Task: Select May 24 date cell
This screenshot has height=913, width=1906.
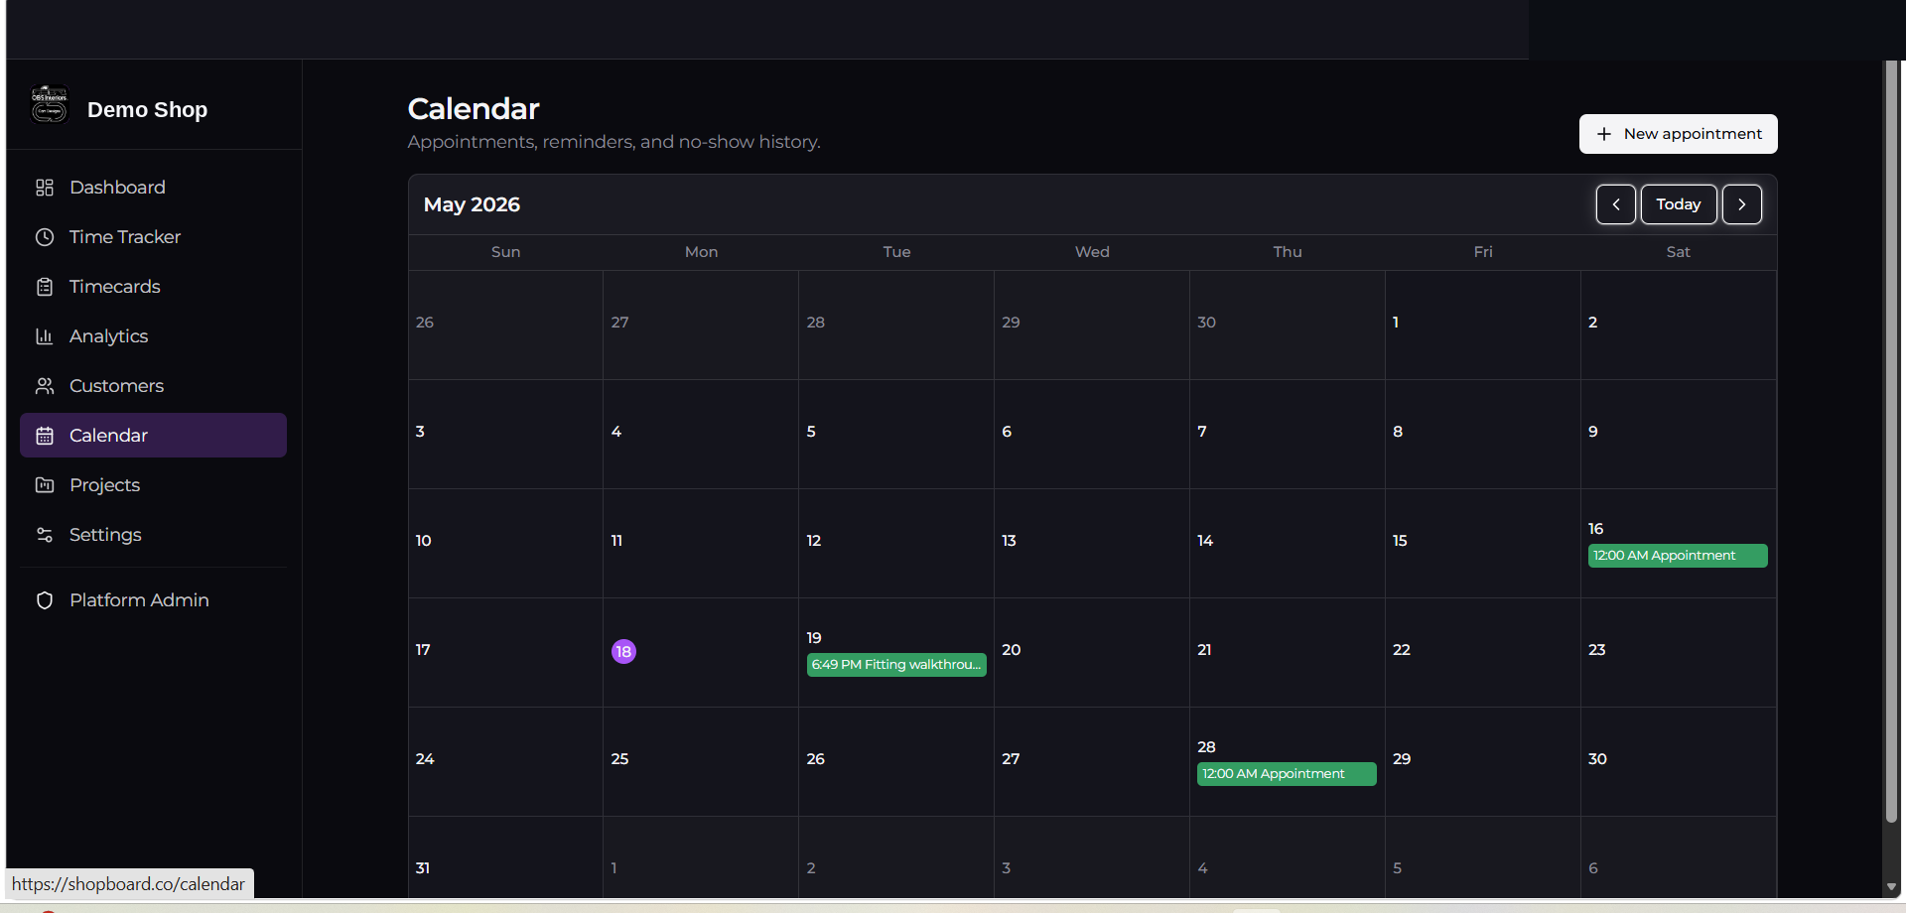Action: coord(505,762)
